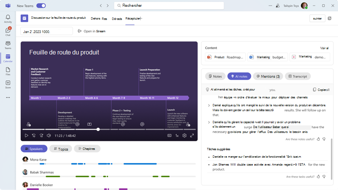Go forward with the right arrow
This screenshot has width=338, height=190.
[107, 6]
